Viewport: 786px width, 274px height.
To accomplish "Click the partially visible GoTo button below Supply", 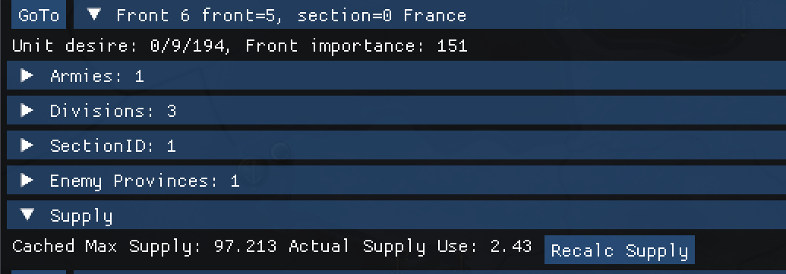I will 39,272.
